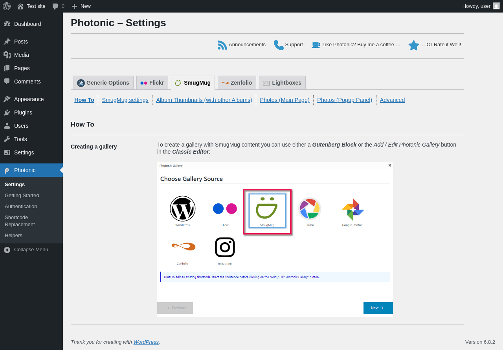Click the Lightboxes code tab icon
This screenshot has height=350, width=503.
pyautogui.click(x=266, y=83)
